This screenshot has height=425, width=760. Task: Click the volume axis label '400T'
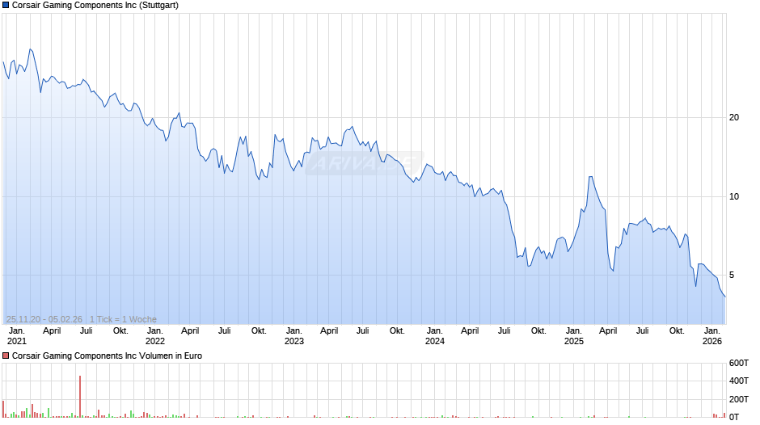click(x=739, y=381)
